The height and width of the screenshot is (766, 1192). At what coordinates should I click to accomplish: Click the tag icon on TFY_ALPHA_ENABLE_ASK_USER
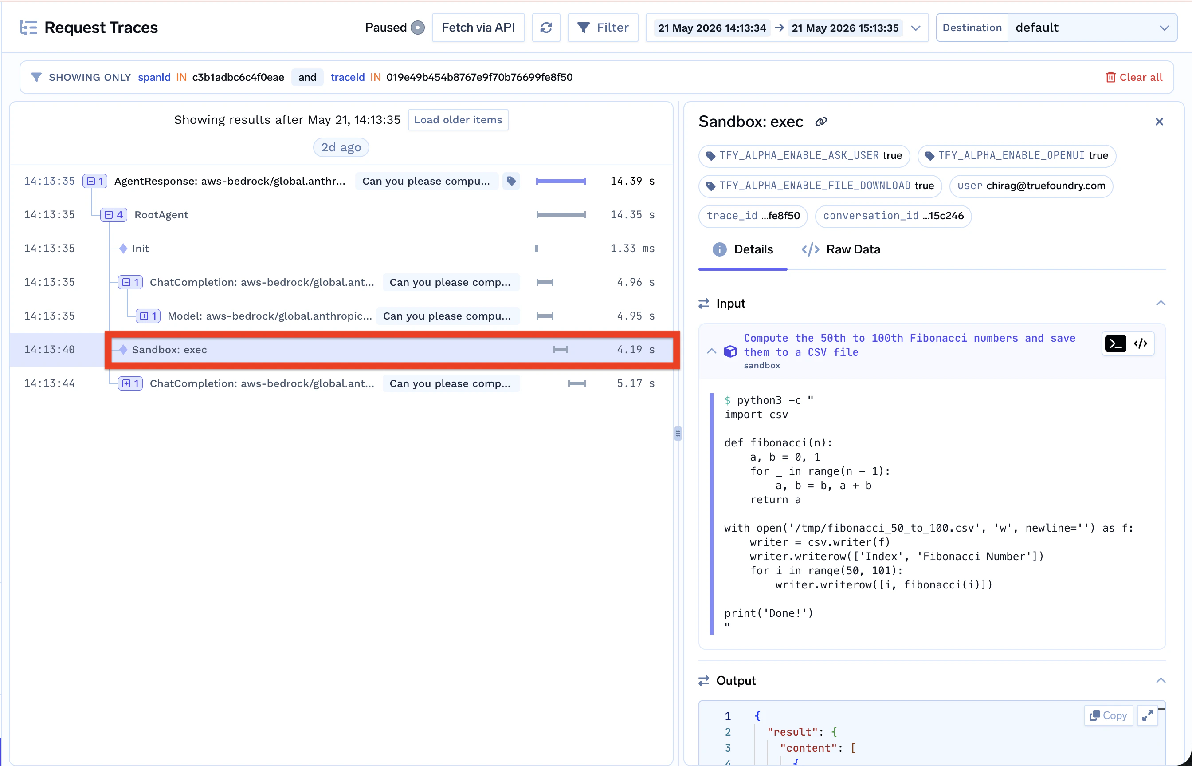tap(711, 156)
